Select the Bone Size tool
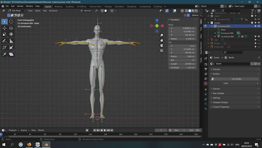 pos(11,48)
